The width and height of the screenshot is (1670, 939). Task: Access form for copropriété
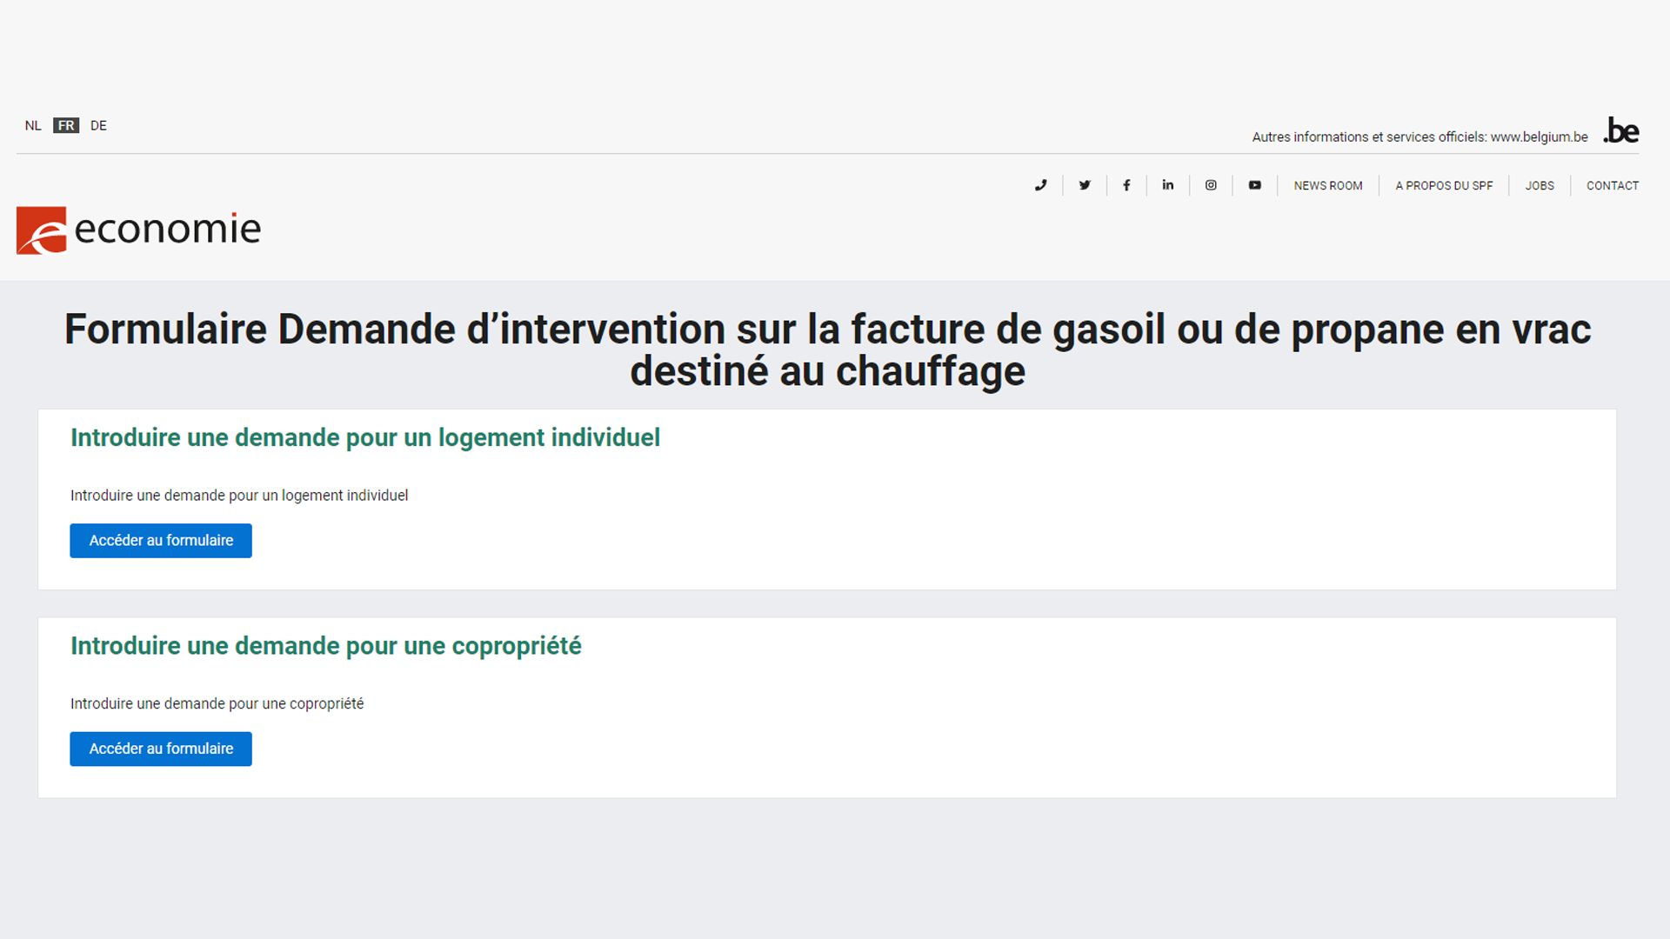(161, 749)
